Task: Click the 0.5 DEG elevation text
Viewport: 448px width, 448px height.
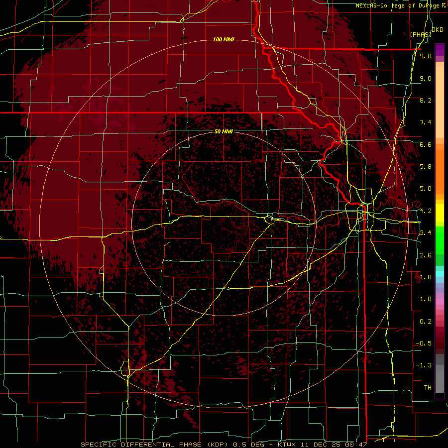Action: pyautogui.click(x=247, y=445)
